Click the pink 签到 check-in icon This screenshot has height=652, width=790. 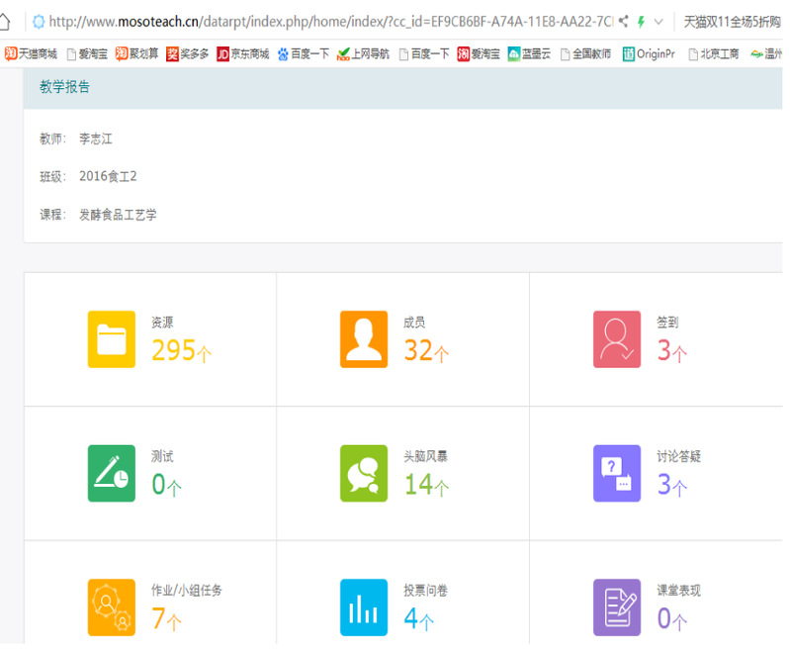click(617, 339)
